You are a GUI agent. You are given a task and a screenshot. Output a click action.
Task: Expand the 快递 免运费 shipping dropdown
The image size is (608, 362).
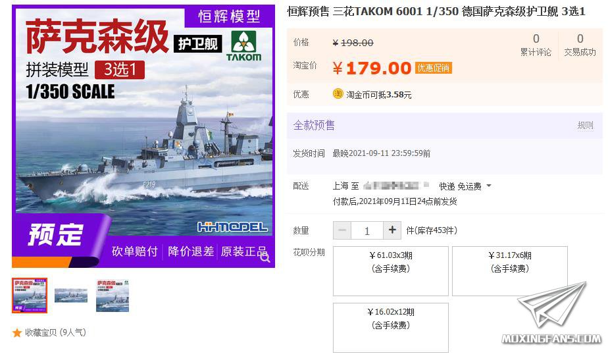pyautogui.click(x=465, y=186)
